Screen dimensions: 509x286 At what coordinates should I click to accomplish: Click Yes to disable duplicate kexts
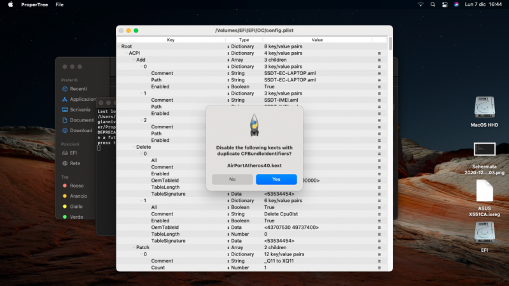click(x=276, y=179)
